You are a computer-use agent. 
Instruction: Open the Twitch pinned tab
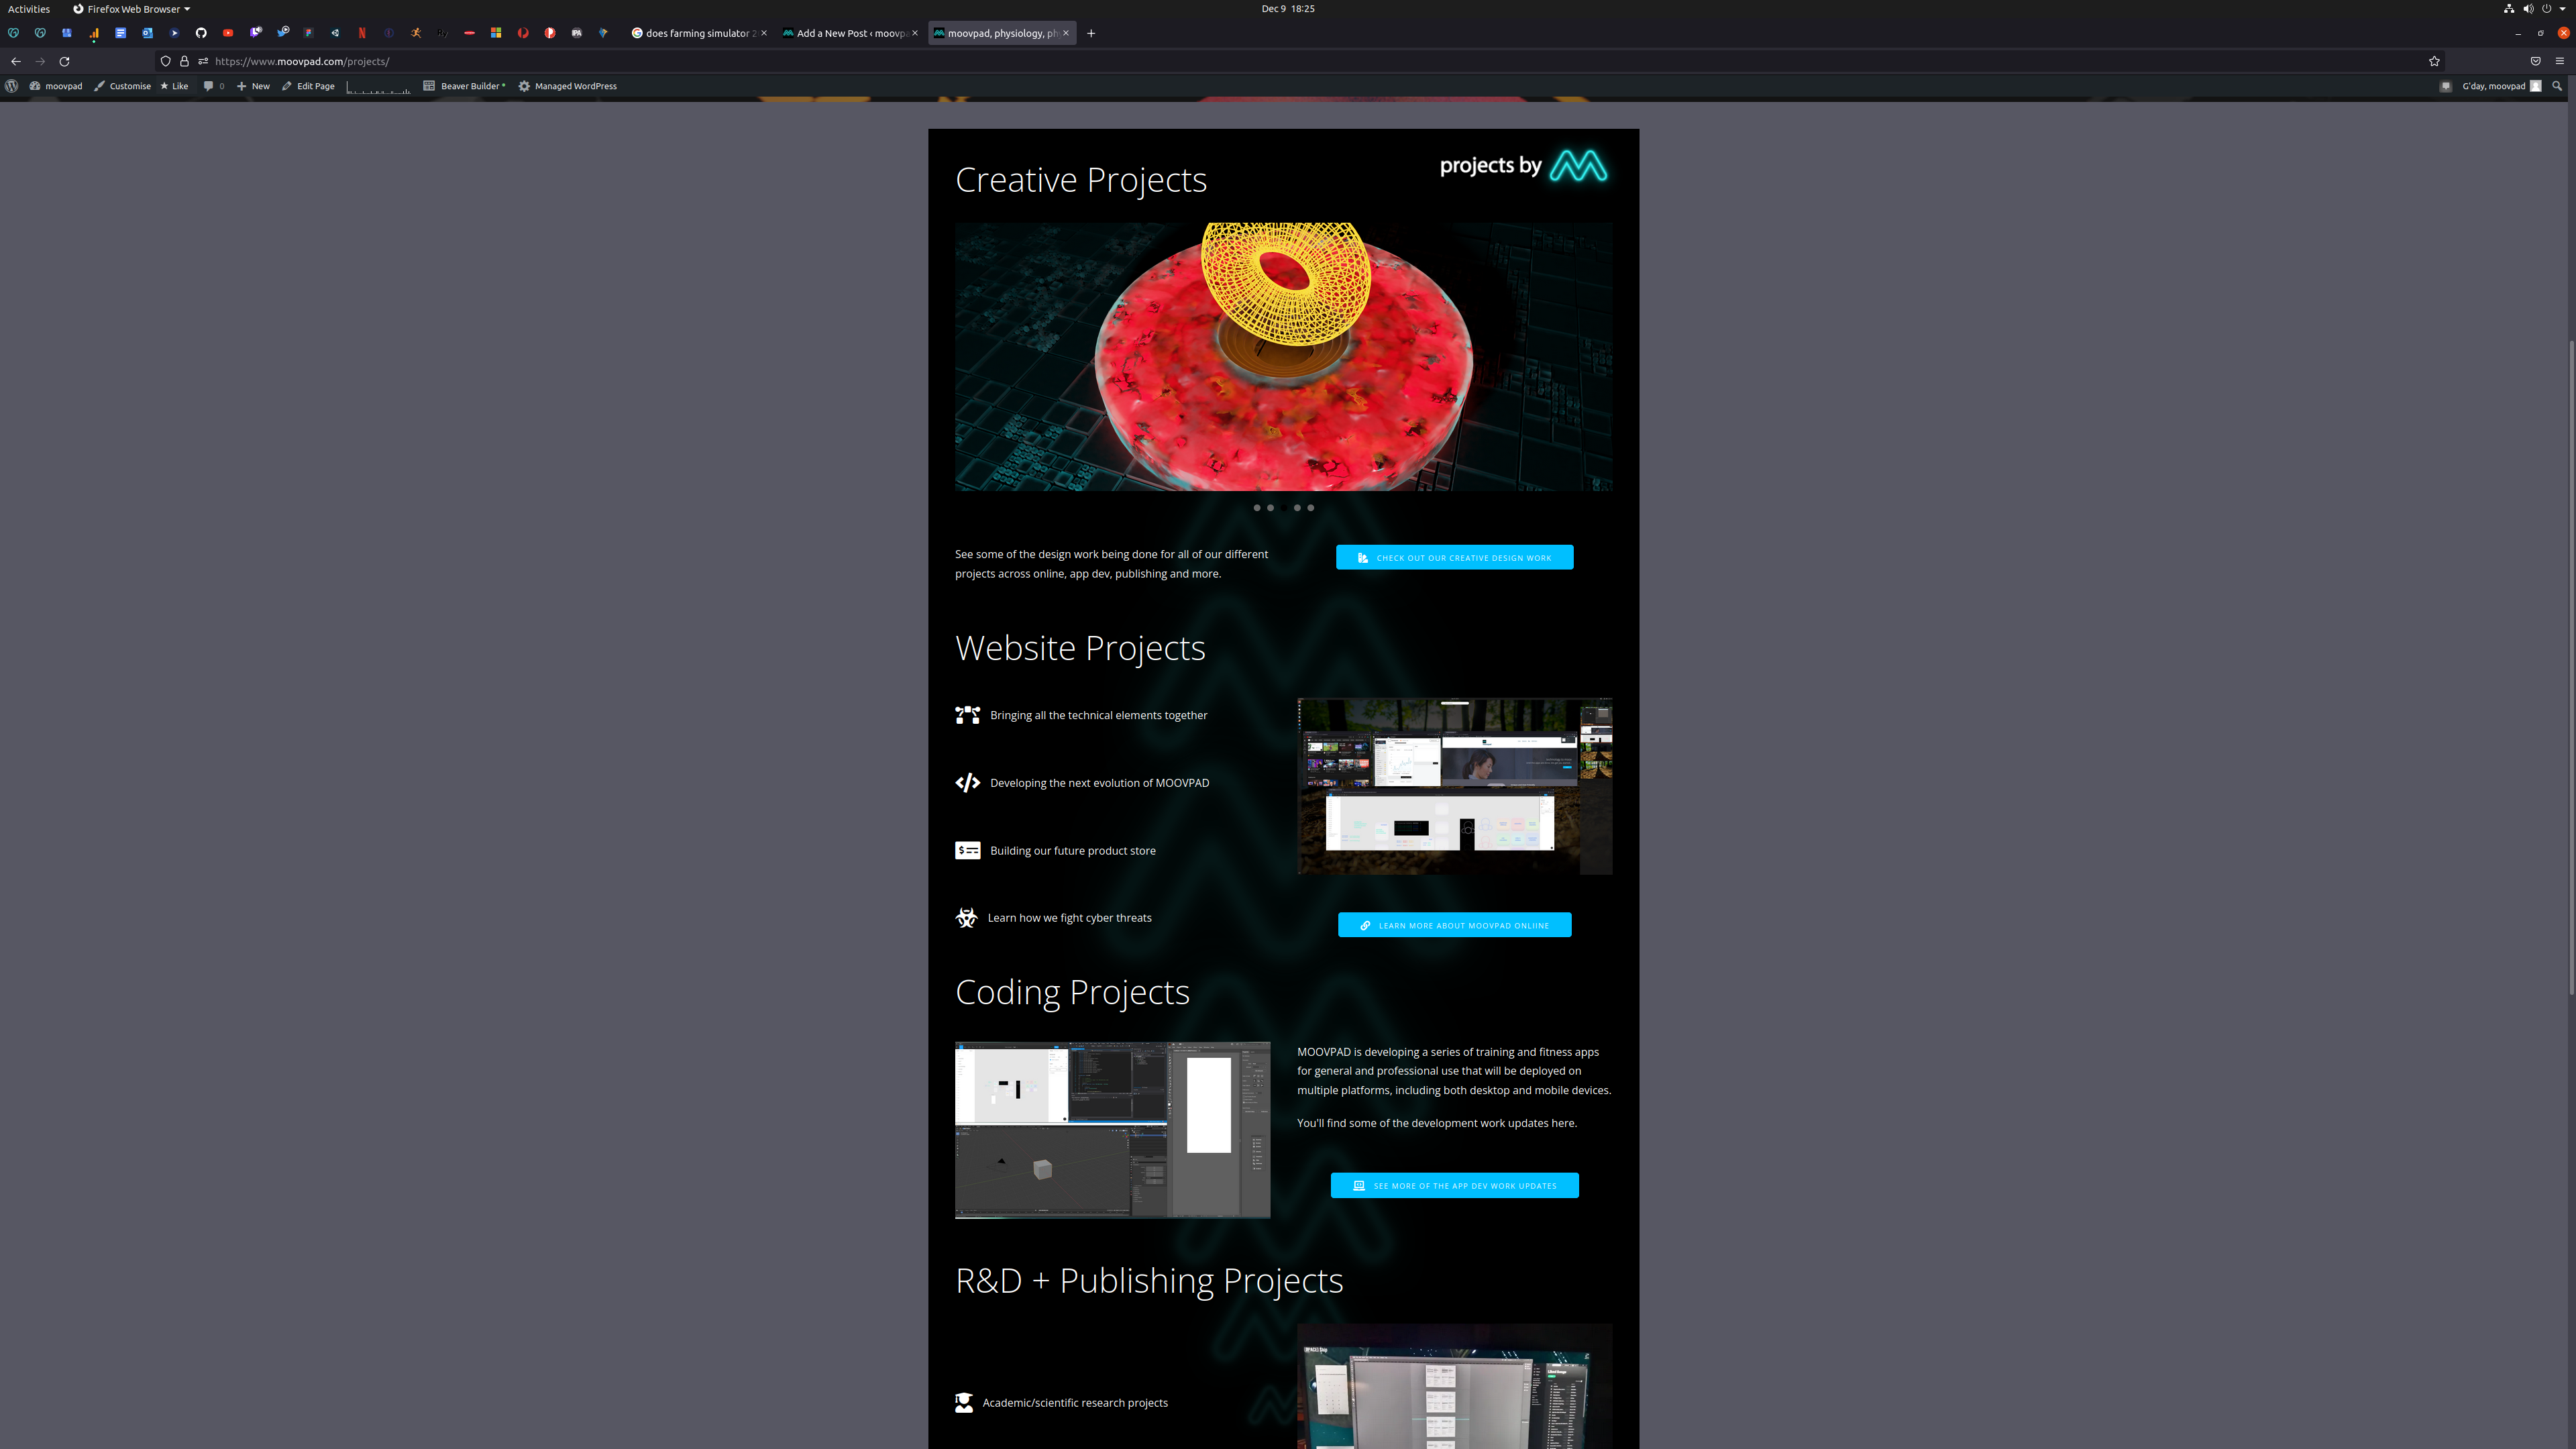[x=255, y=33]
